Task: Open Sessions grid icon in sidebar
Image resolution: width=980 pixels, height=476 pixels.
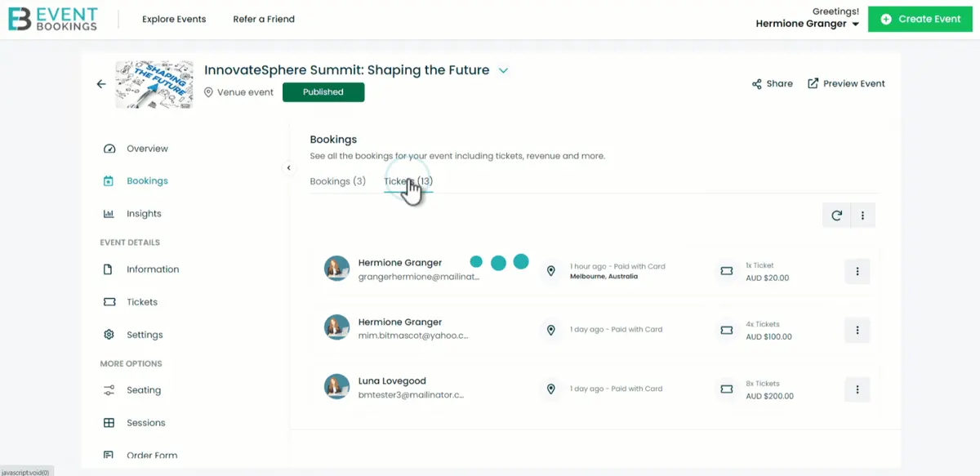Action: coord(109,423)
